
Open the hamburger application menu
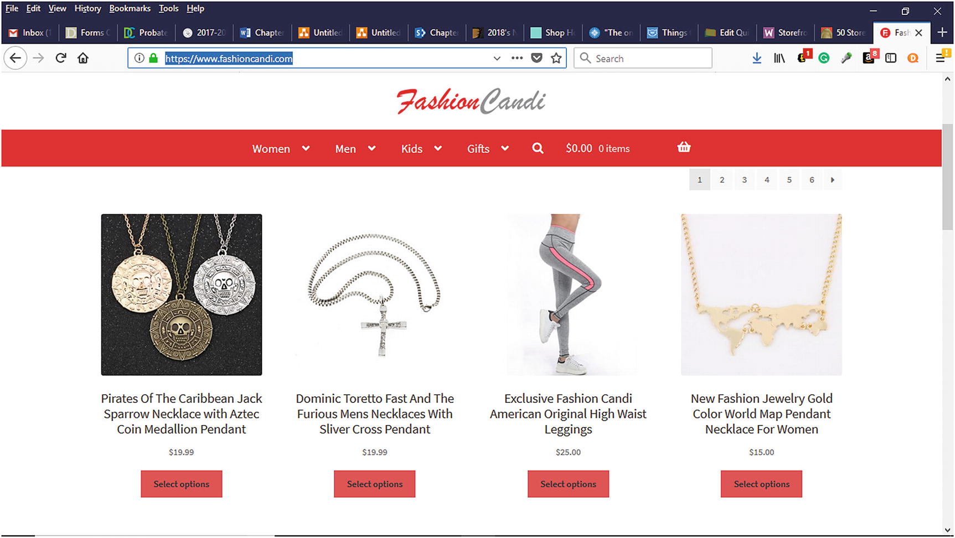coord(941,58)
